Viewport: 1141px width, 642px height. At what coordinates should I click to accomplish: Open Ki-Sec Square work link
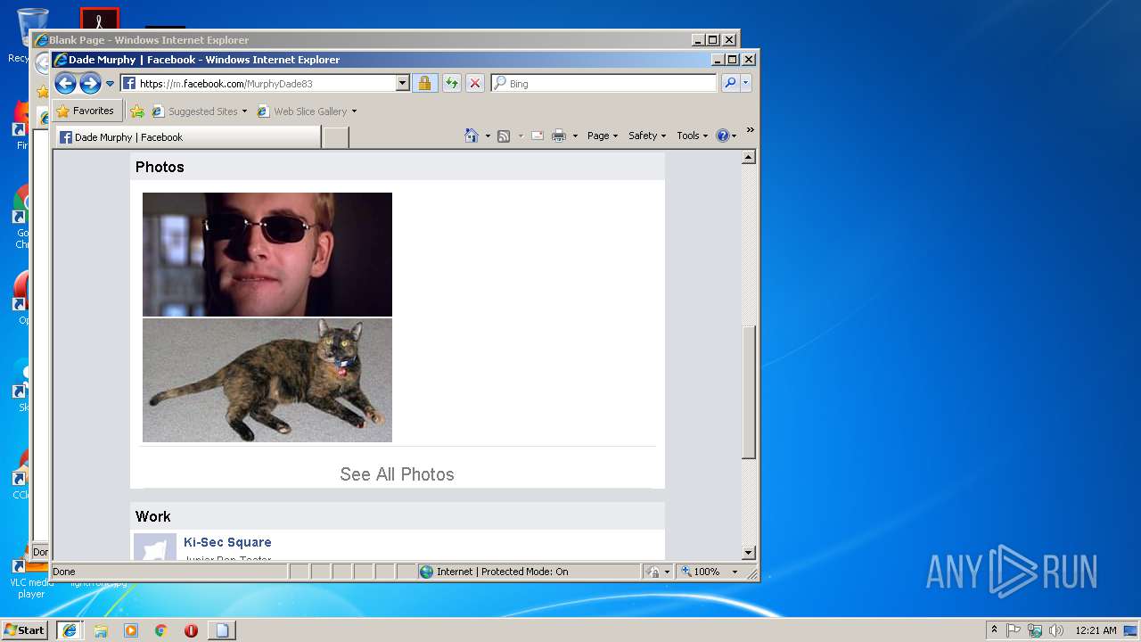(x=227, y=542)
